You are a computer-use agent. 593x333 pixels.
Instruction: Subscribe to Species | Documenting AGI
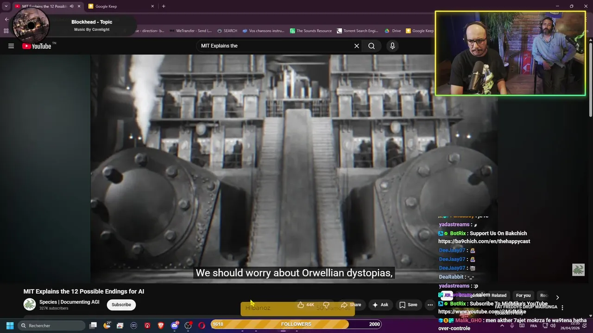pos(121,305)
